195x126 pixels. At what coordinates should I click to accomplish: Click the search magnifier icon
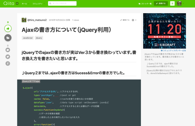pos(50,3)
